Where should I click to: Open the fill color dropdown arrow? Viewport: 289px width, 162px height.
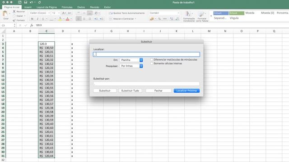click(64, 19)
